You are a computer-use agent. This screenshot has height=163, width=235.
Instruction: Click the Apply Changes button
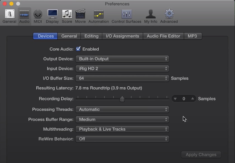click(x=201, y=155)
